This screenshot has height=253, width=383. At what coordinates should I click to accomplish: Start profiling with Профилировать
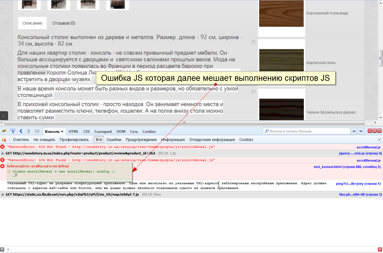click(74, 139)
